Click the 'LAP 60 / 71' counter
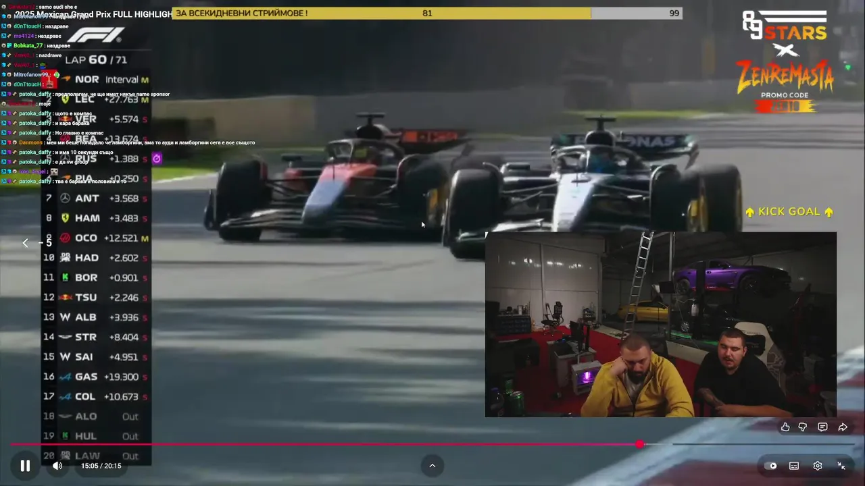 (95, 59)
